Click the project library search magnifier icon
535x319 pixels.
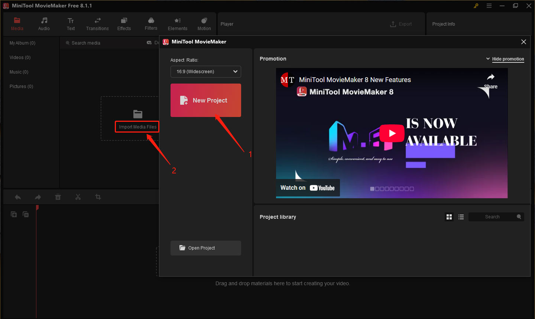(519, 217)
